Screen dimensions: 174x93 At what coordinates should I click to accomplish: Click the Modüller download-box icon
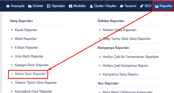70,6
